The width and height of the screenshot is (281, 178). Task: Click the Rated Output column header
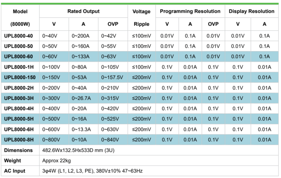click(84, 11)
